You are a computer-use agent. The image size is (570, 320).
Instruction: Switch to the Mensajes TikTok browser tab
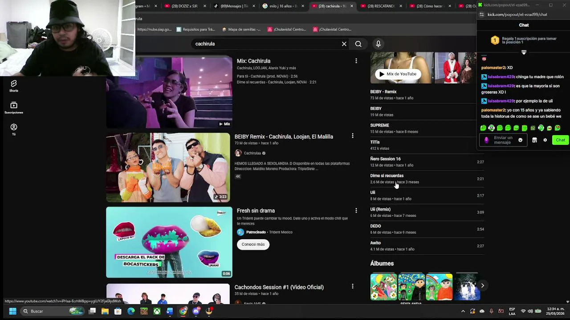[x=233, y=6]
